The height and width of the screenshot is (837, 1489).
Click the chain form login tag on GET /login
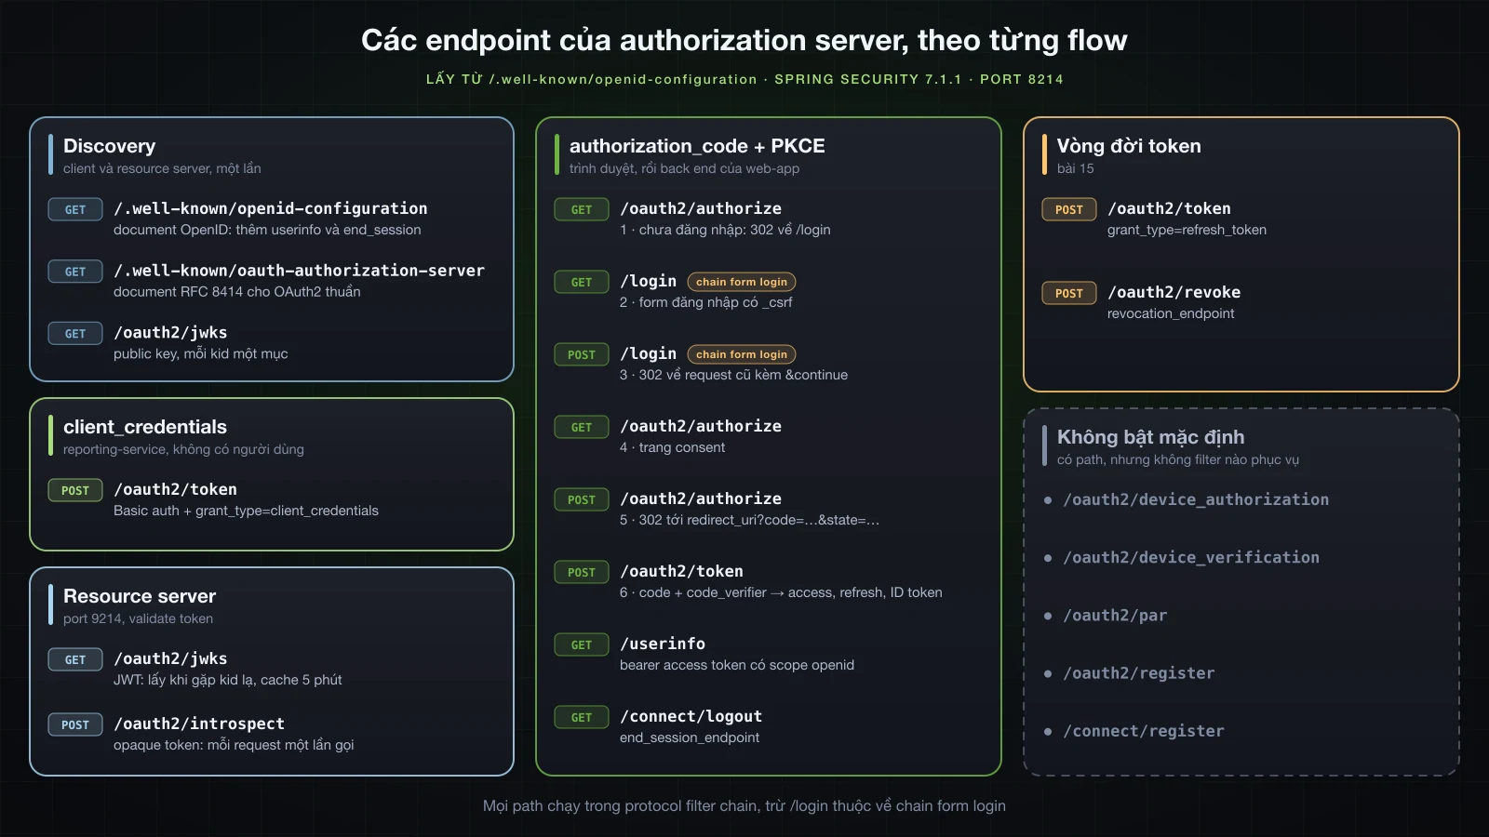[742, 282]
